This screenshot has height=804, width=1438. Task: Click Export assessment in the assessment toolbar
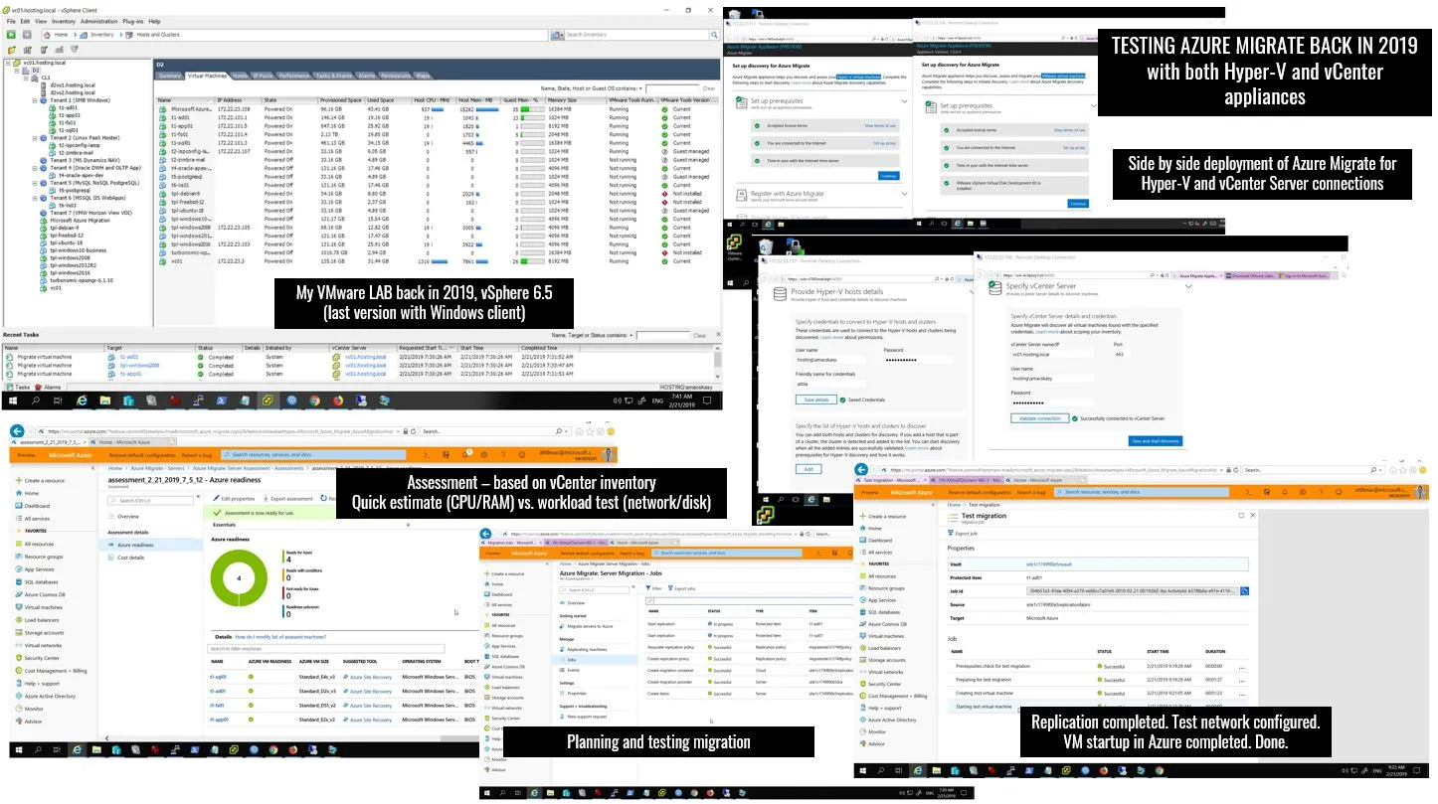[x=288, y=498]
